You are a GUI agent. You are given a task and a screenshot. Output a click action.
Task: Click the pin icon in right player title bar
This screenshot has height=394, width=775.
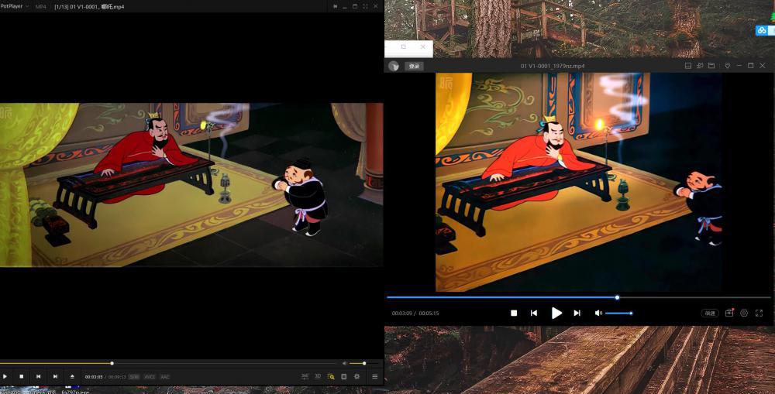(700, 66)
